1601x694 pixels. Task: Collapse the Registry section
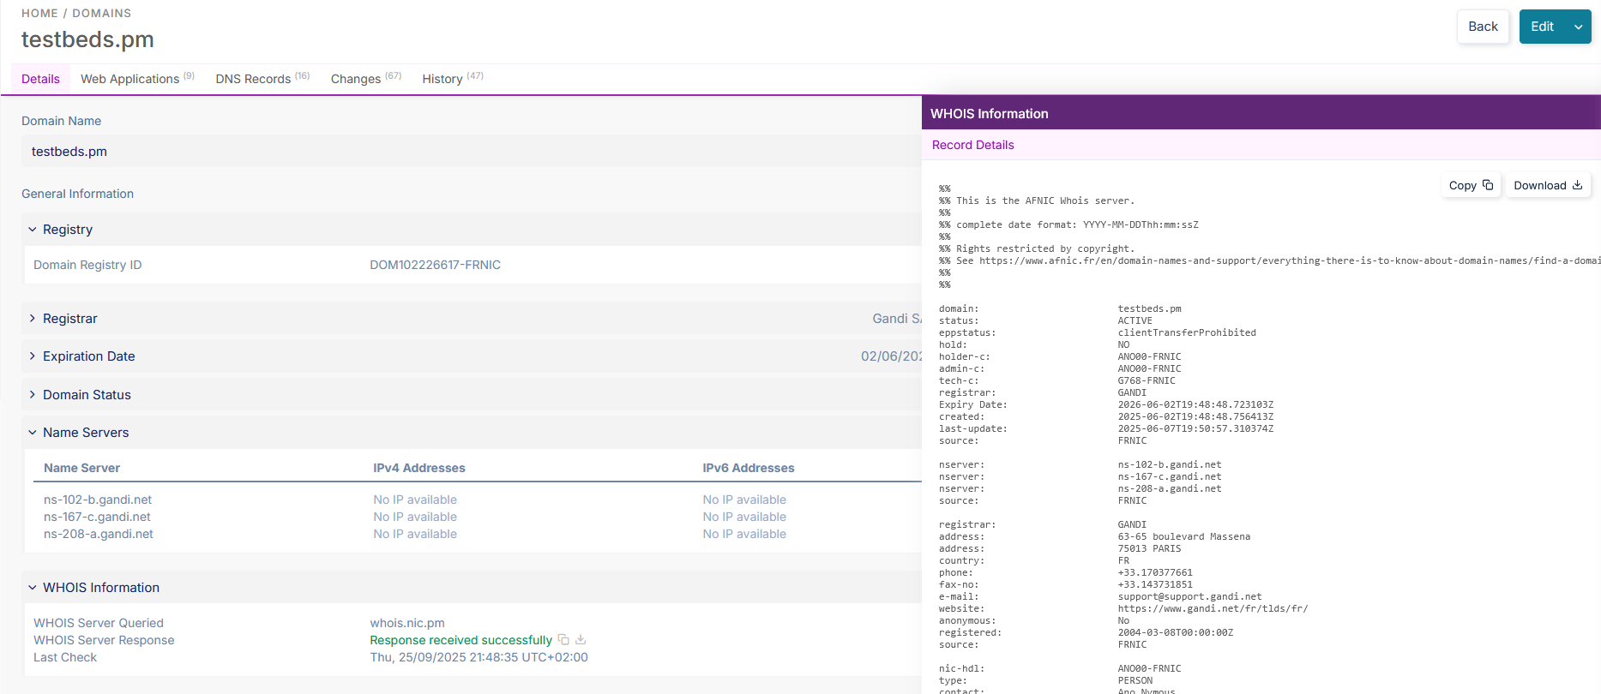33,230
